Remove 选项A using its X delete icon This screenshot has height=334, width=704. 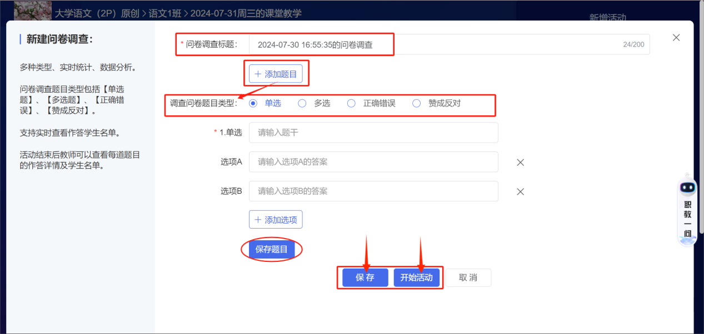pyautogui.click(x=520, y=162)
